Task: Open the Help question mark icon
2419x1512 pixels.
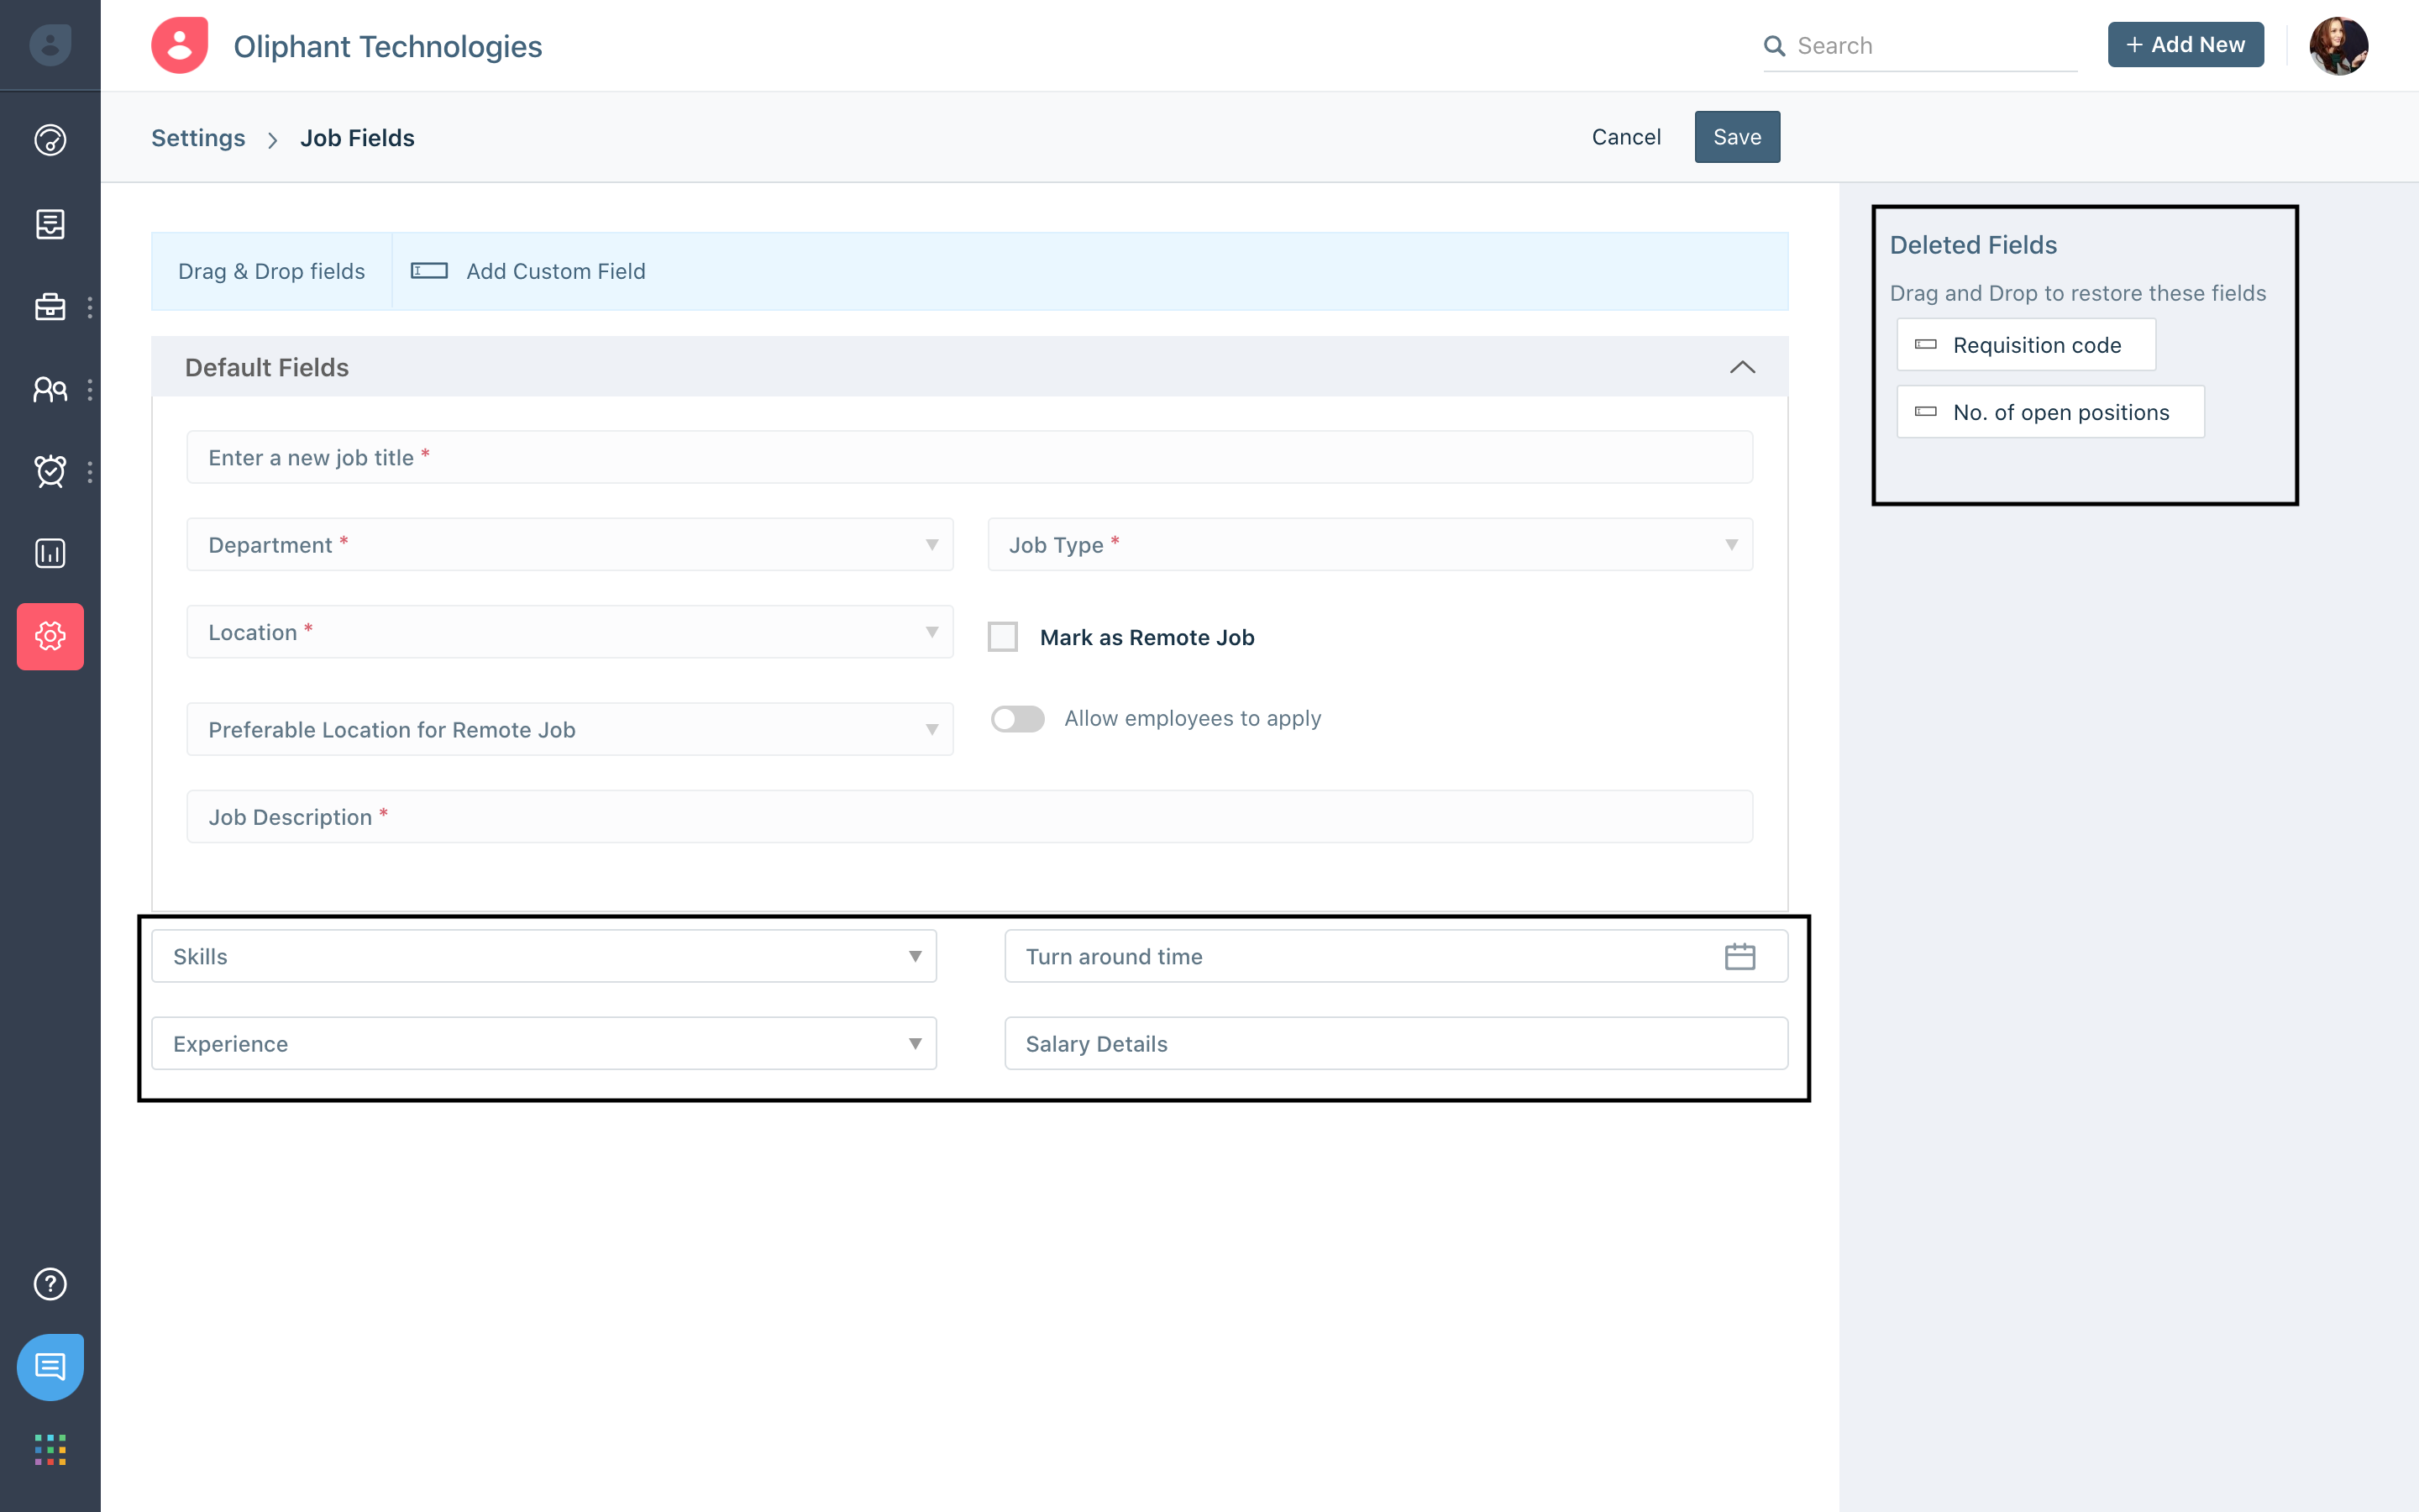Action: click(50, 1284)
